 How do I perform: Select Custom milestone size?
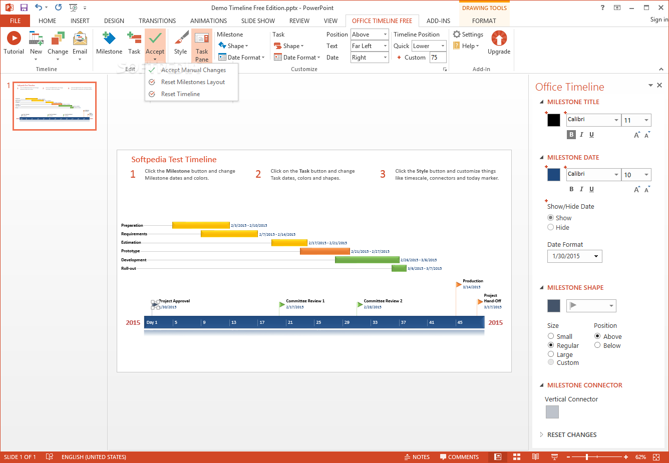click(551, 362)
